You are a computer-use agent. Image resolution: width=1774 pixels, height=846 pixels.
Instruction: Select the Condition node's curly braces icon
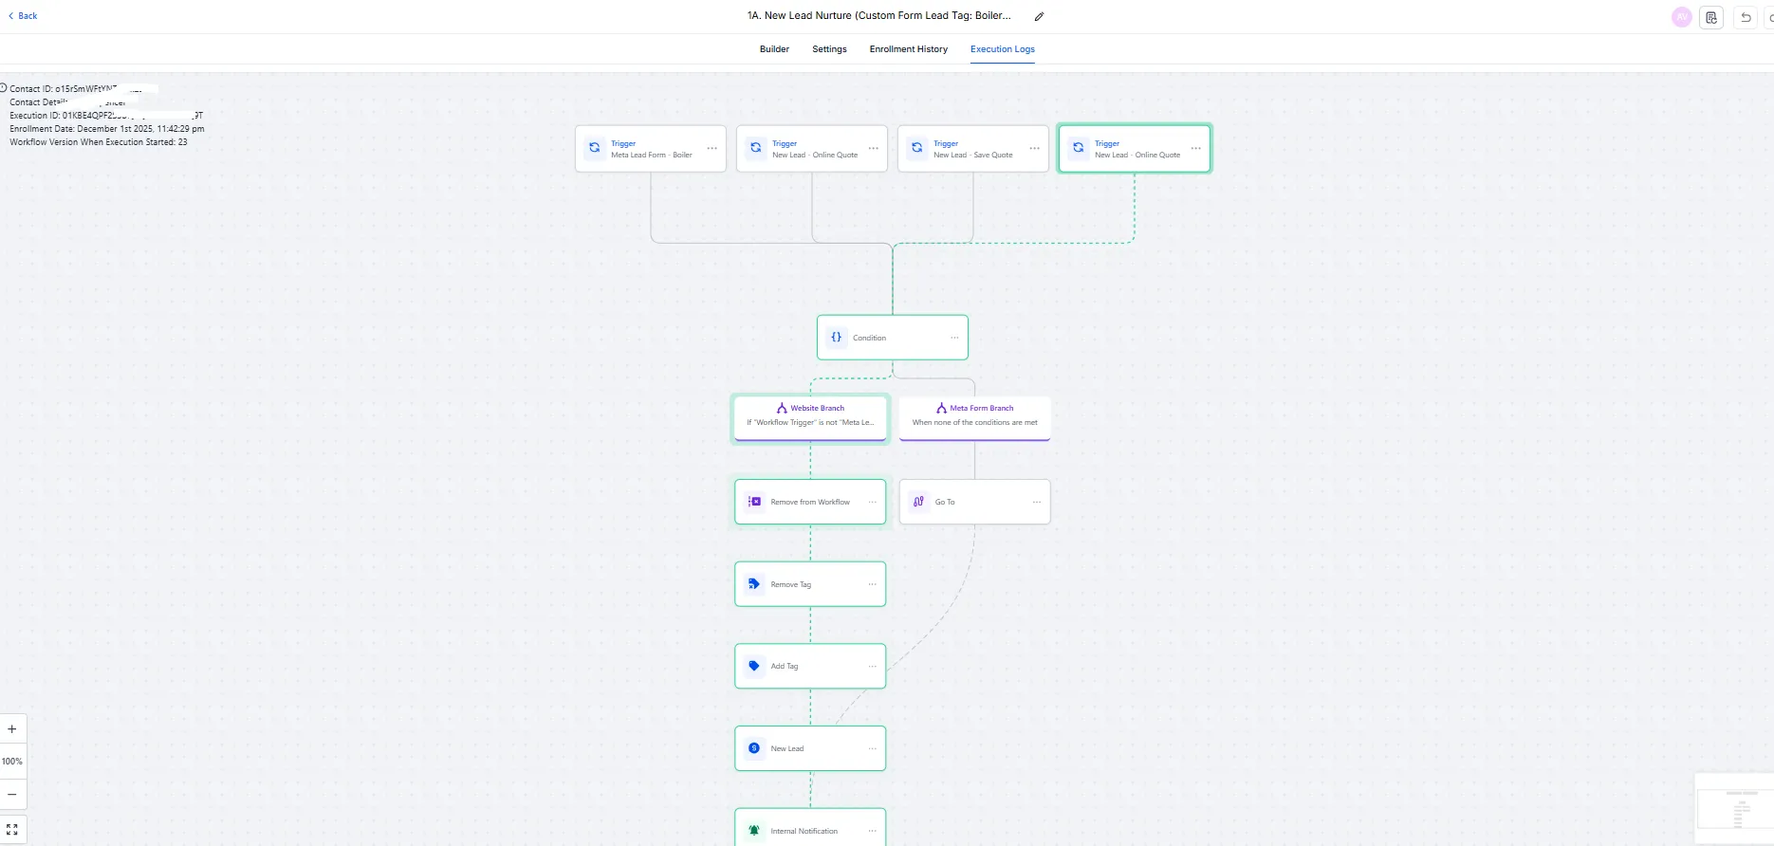tap(837, 337)
